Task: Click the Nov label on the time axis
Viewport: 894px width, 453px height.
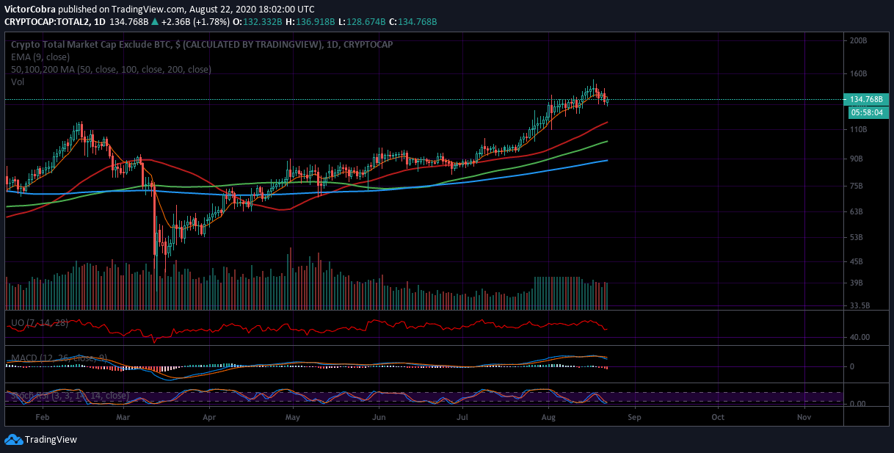Action: (x=804, y=416)
